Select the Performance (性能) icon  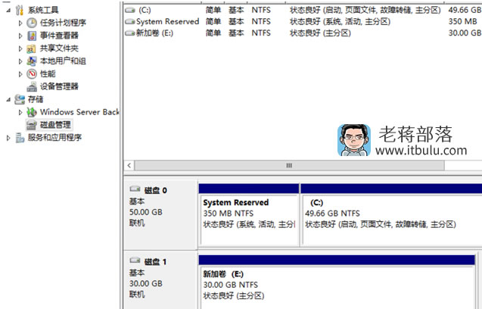(x=31, y=74)
